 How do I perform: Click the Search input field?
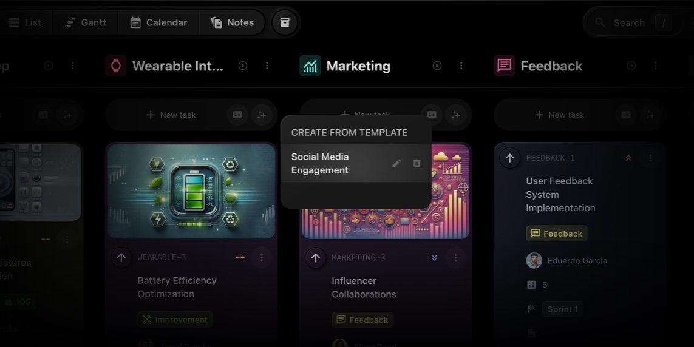(x=629, y=22)
